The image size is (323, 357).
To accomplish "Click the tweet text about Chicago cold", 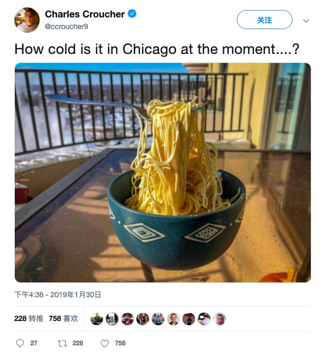I will [x=157, y=49].
